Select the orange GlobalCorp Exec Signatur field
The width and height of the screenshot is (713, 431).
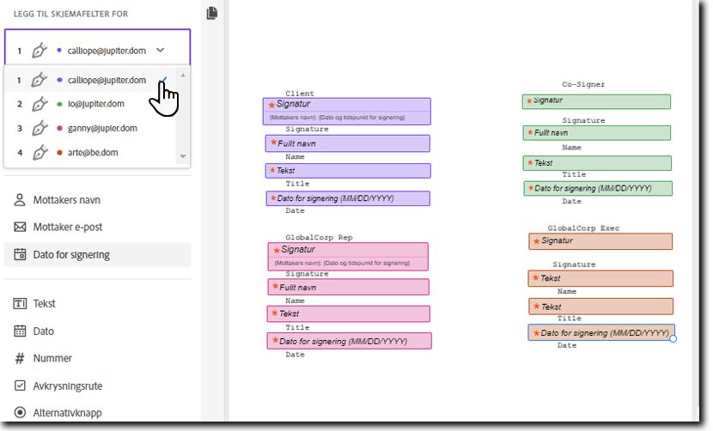coord(600,241)
